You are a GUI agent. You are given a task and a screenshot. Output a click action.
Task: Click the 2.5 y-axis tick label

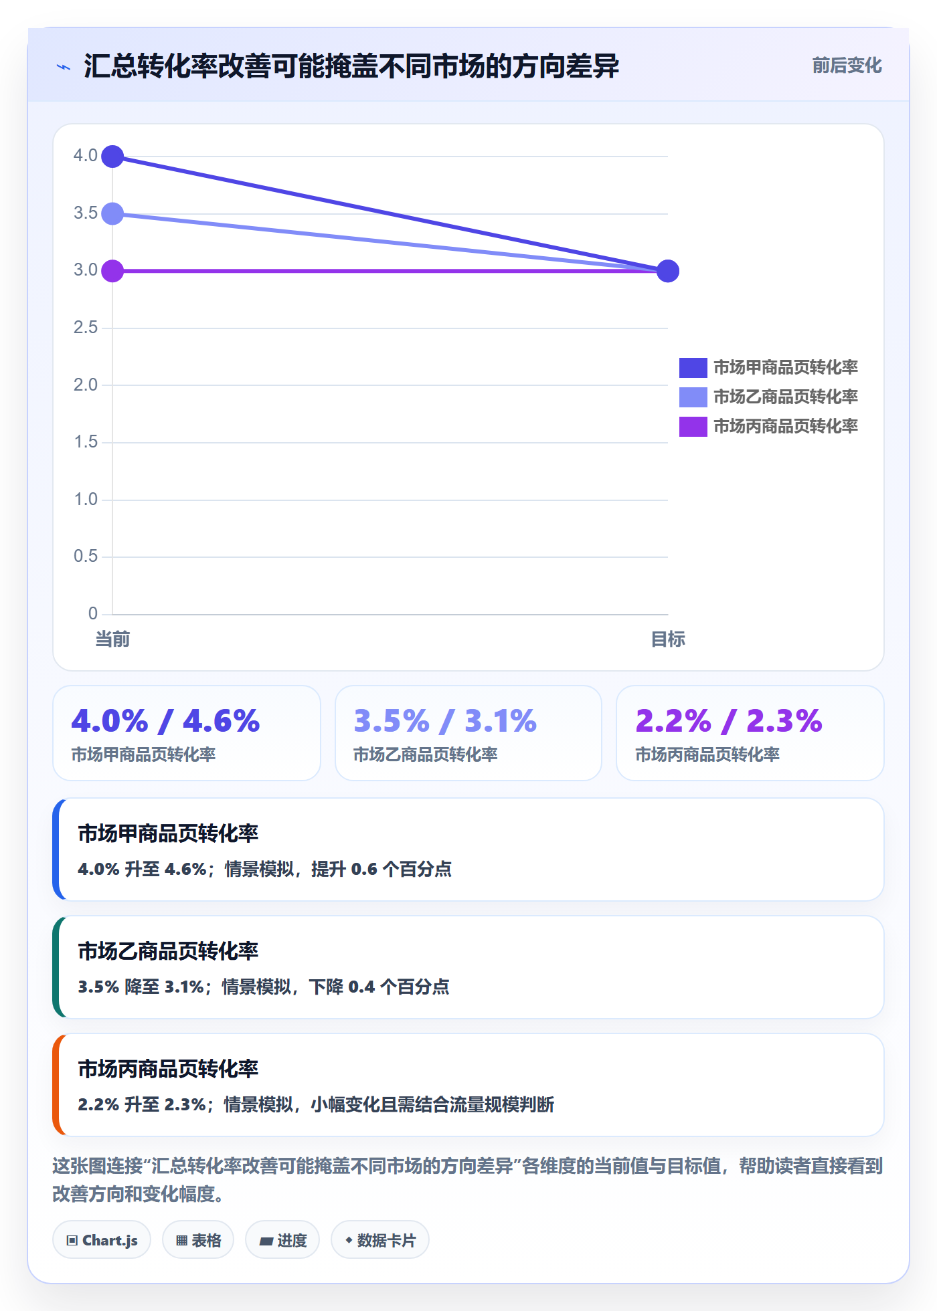pos(86,328)
